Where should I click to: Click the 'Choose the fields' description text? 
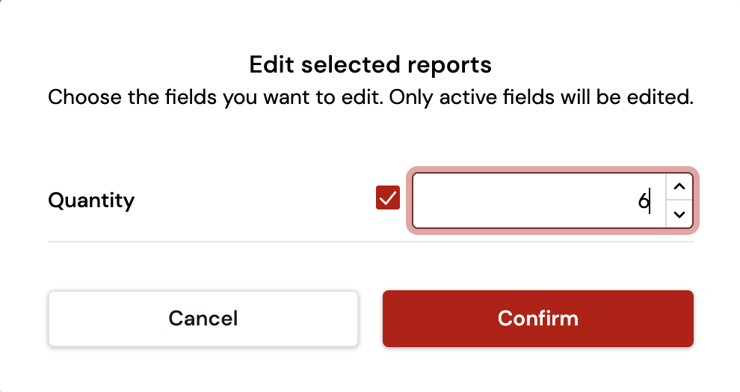(370, 98)
